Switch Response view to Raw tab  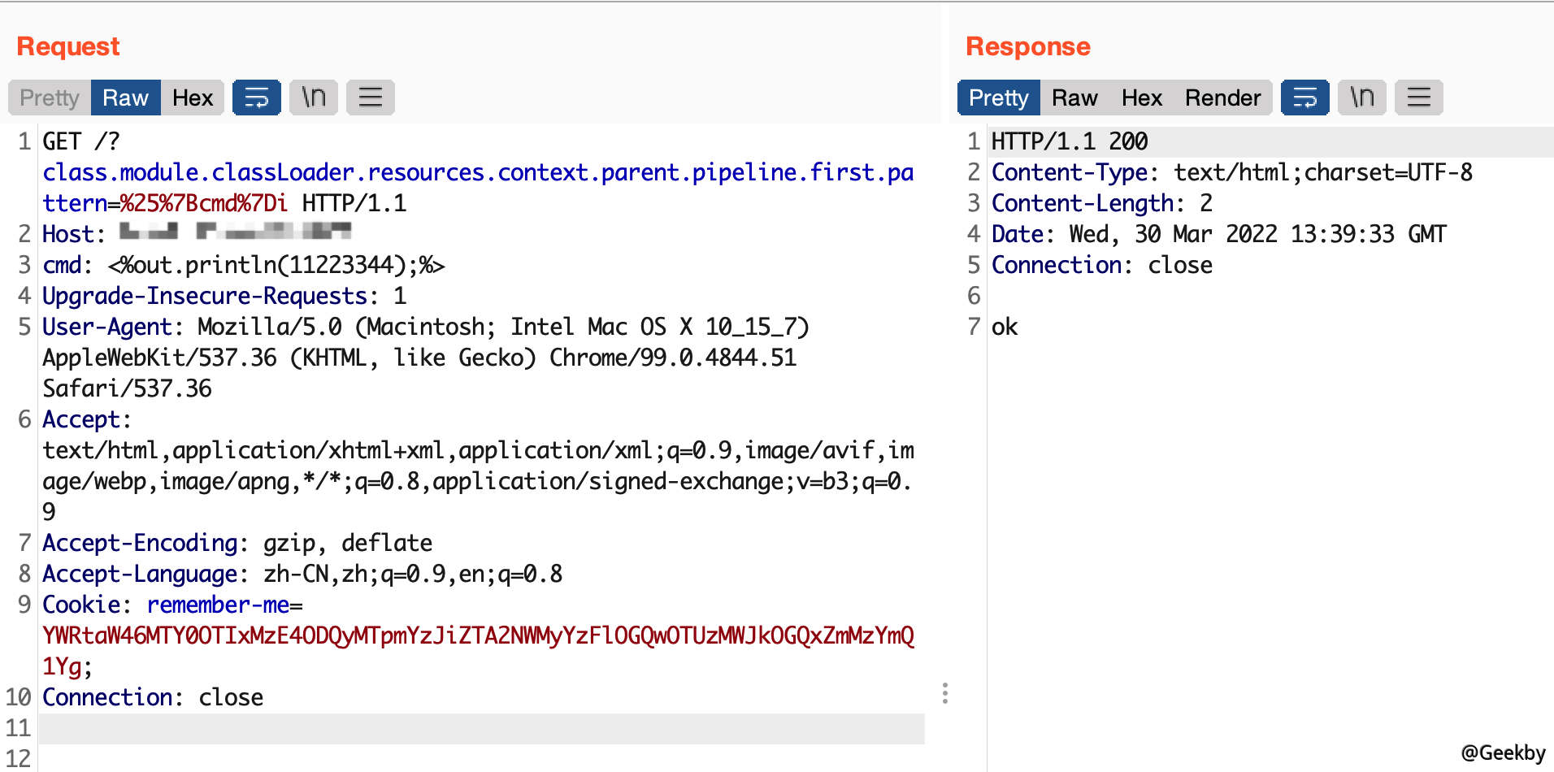click(1074, 98)
